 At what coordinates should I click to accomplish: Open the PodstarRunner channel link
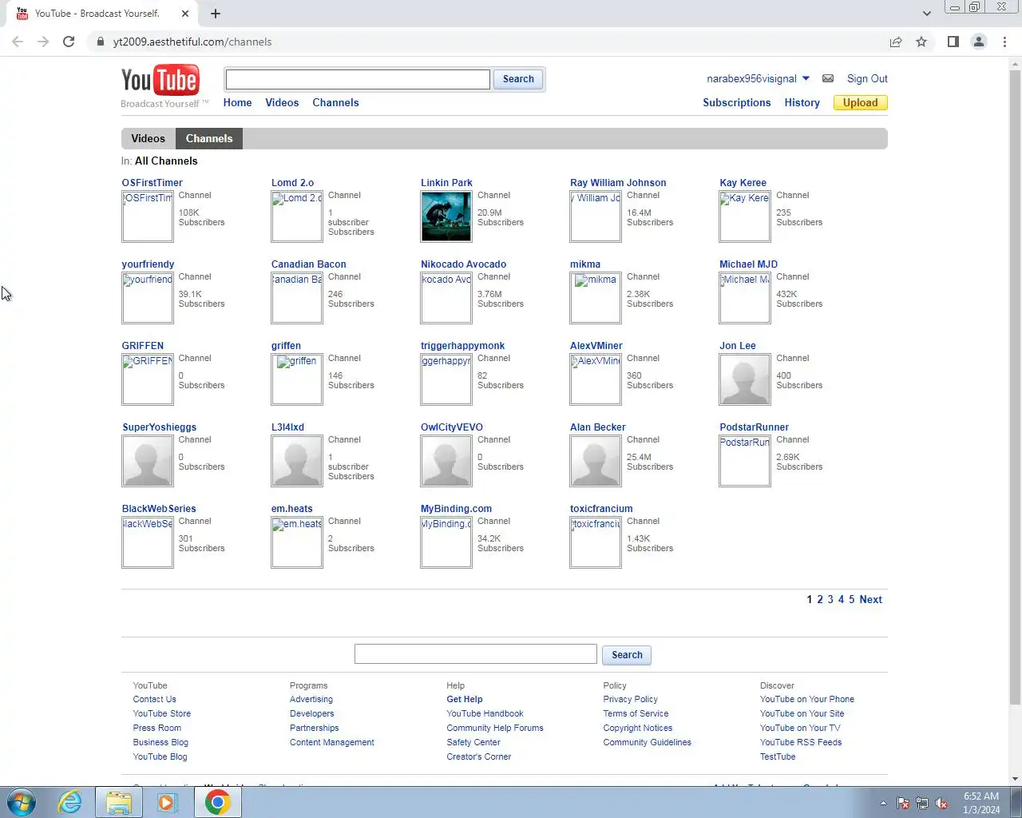pyautogui.click(x=754, y=427)
